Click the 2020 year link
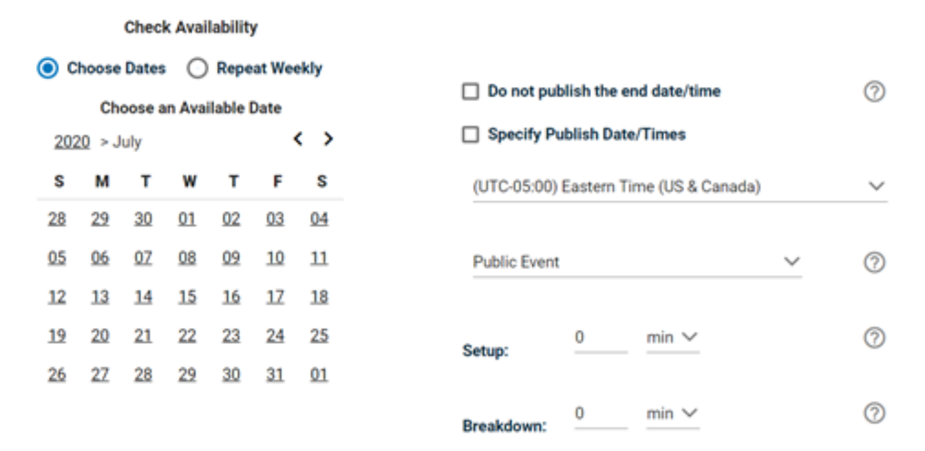The height and width of the screenshot is (451, 925). pos(72,142)
